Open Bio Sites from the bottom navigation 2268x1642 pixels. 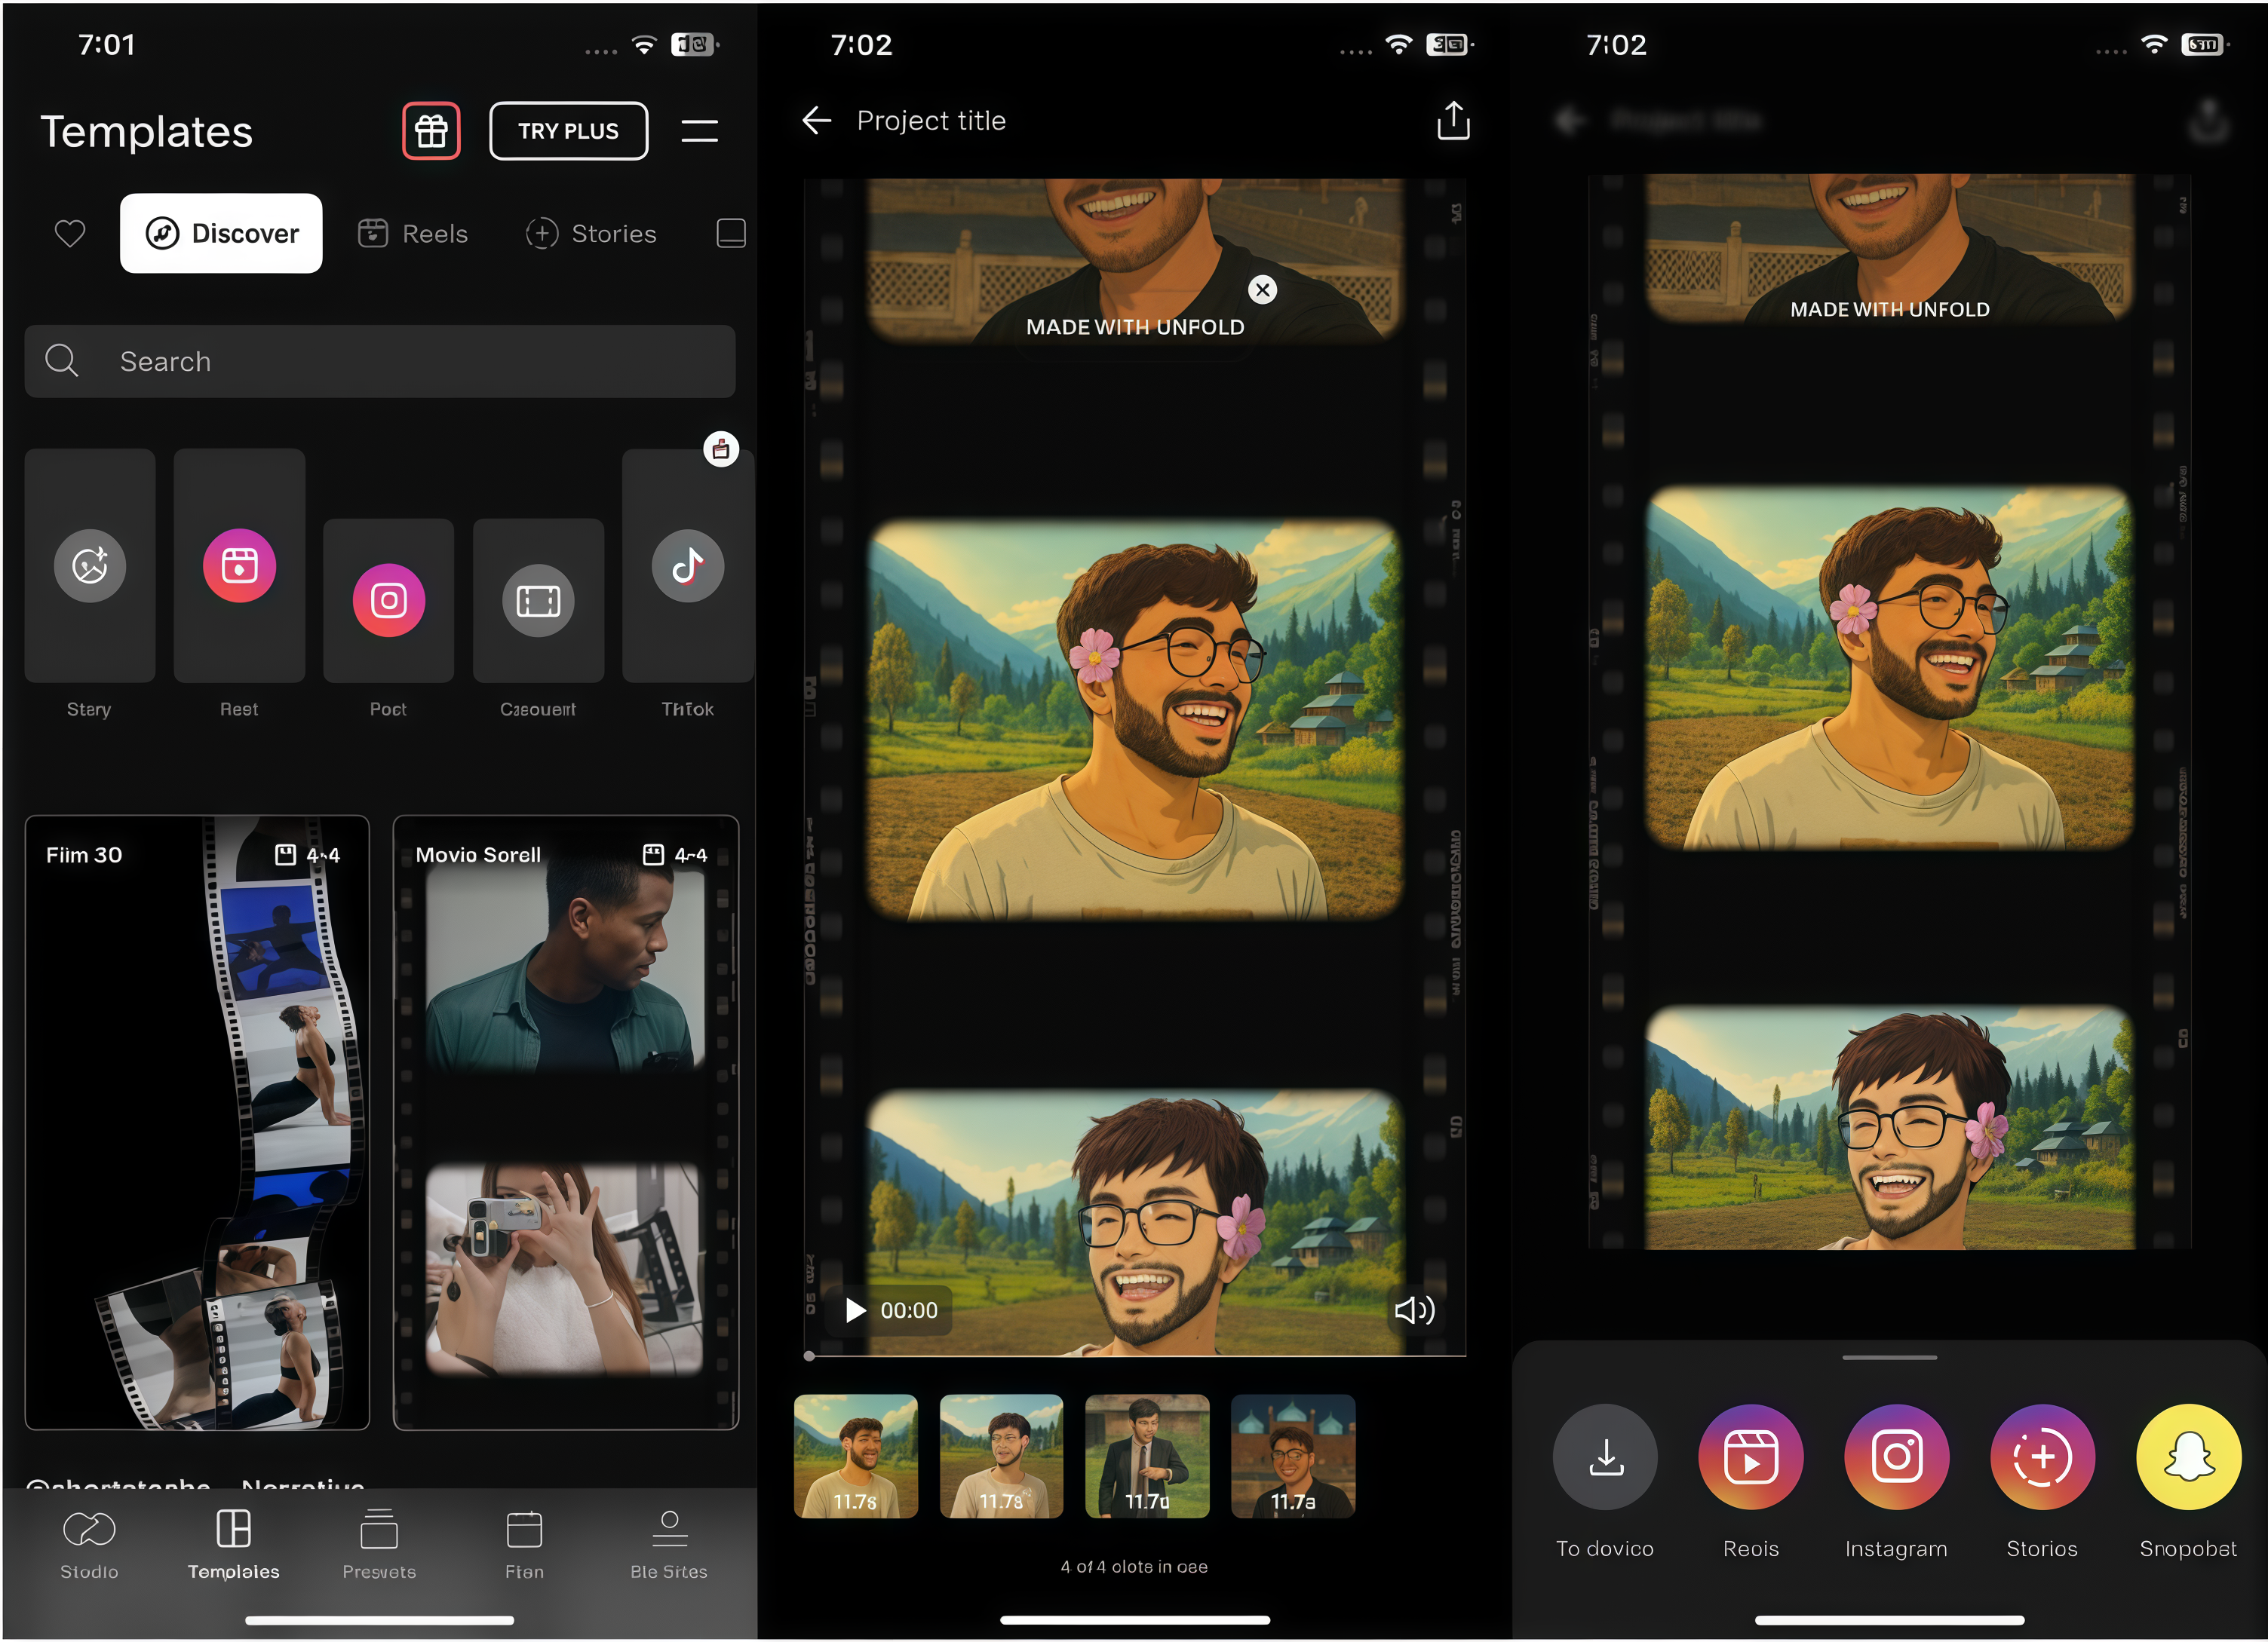668,1544
